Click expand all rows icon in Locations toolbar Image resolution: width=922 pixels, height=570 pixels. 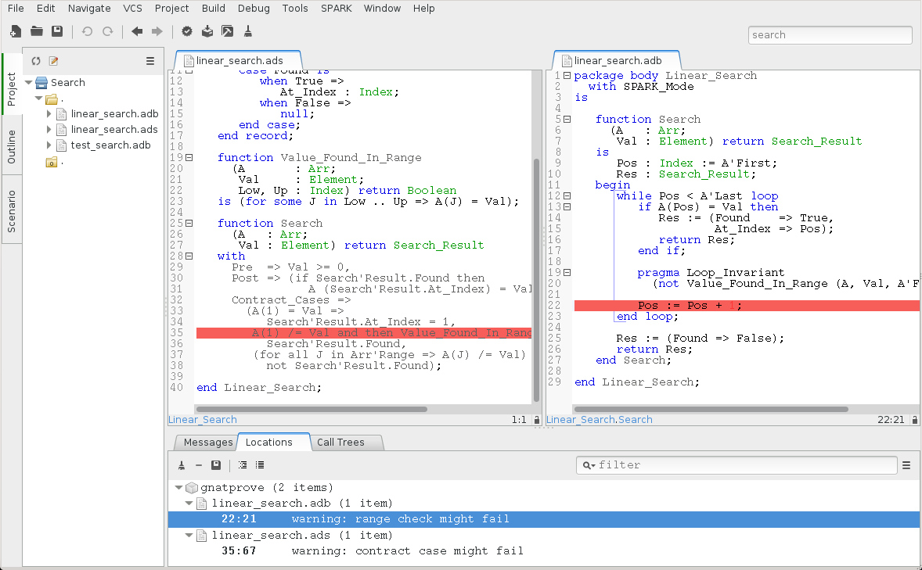point(243,464)
